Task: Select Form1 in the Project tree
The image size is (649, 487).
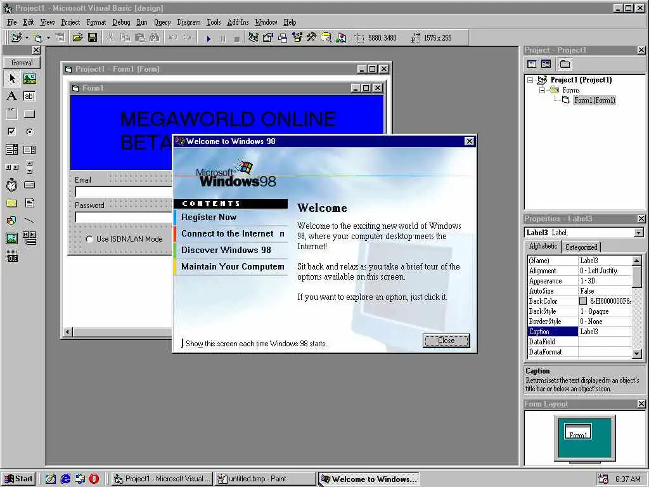Action: pos(594,100)
